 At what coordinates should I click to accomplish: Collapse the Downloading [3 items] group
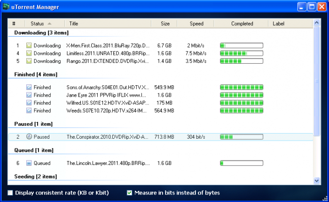pos(41,33)
